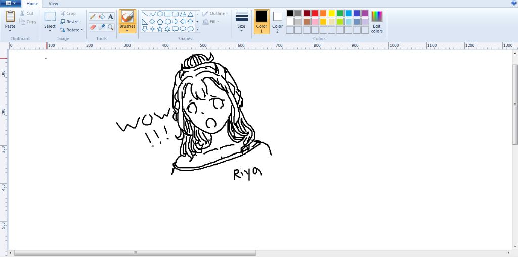Open the shape Fill dropdown
Screen dimensions: 518x257
click(211, 22)
